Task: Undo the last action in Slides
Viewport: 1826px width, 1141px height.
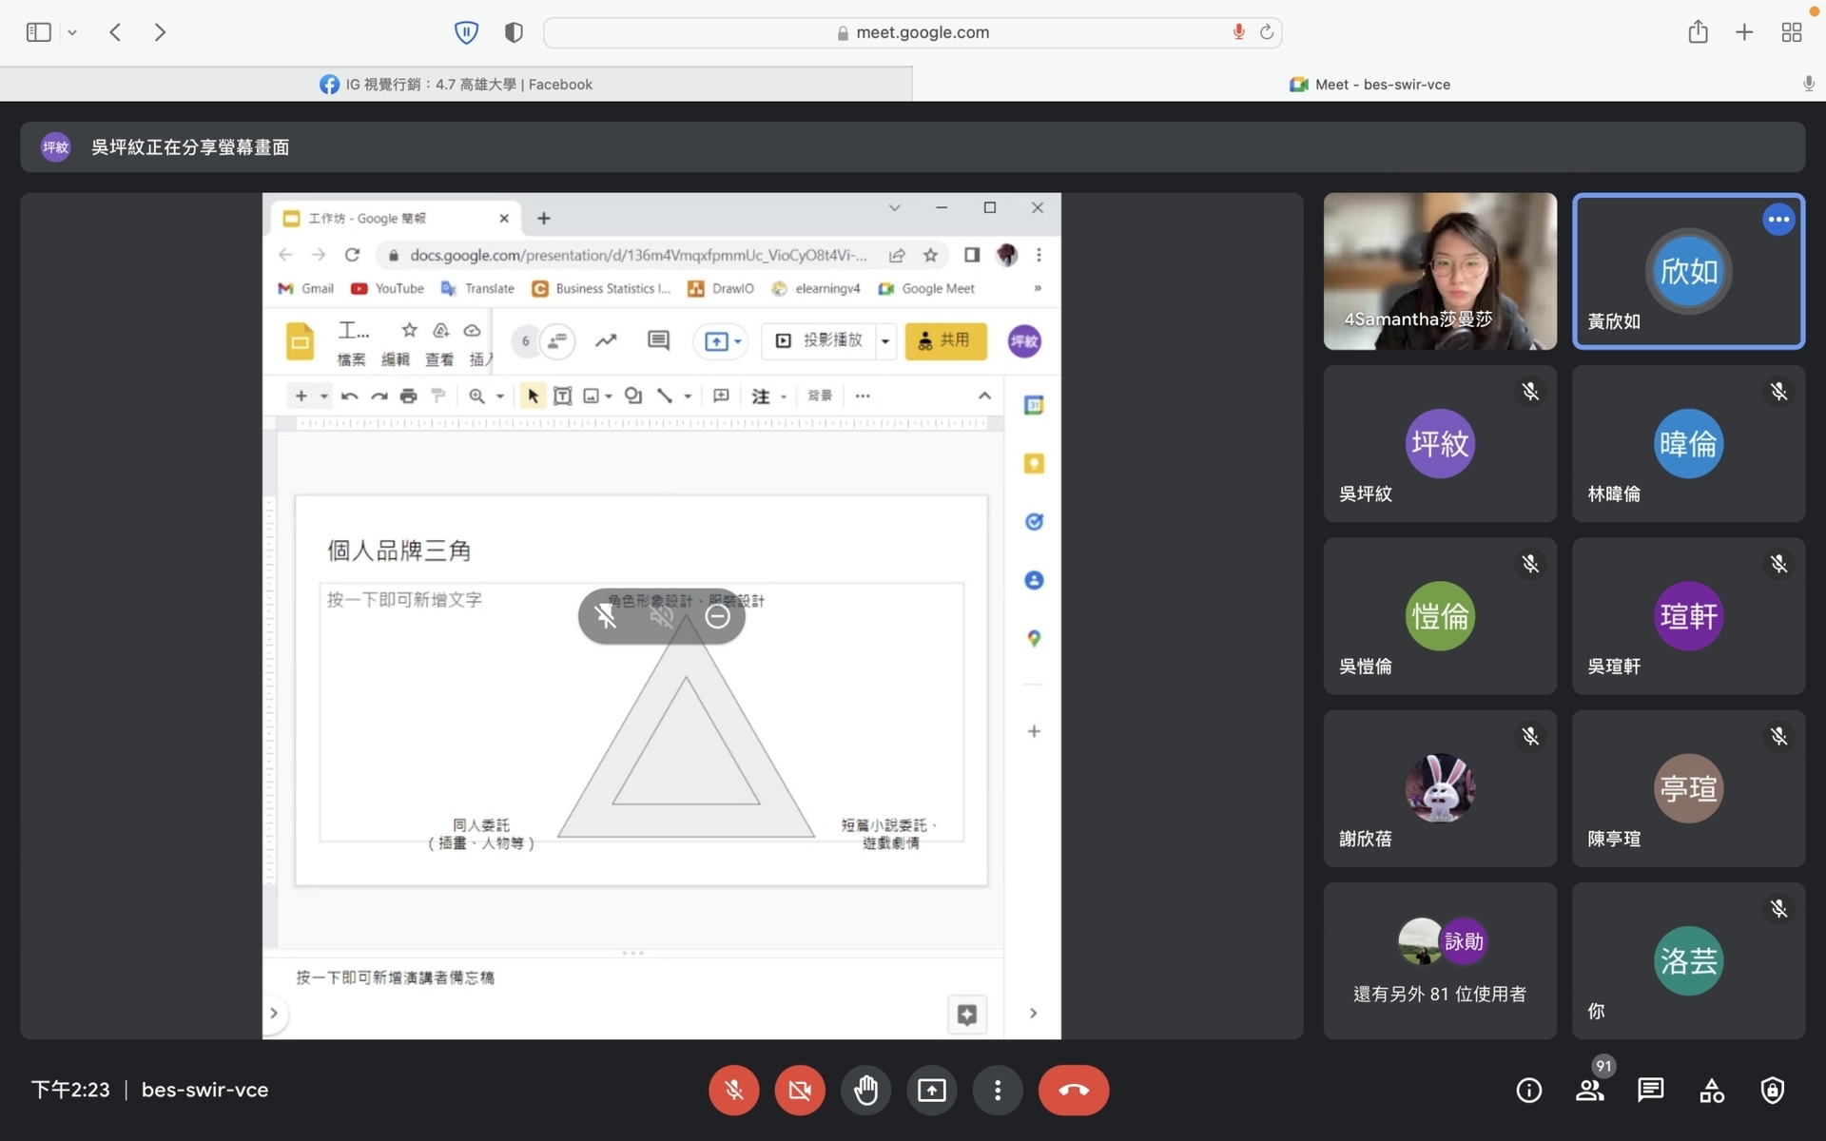Action: [349, 396]
